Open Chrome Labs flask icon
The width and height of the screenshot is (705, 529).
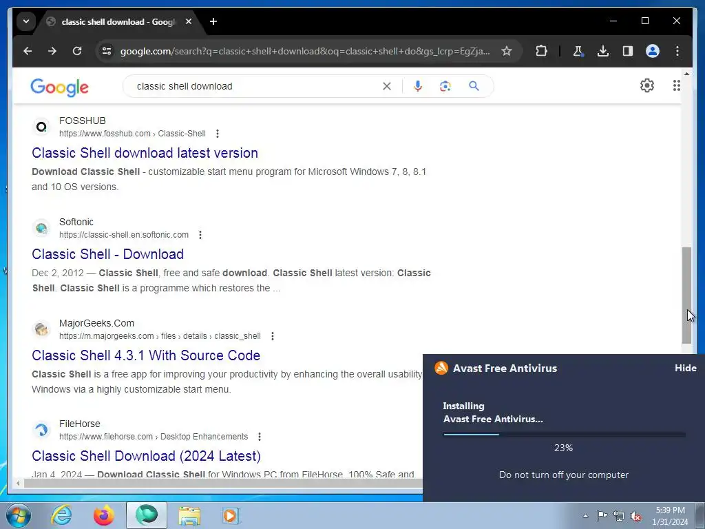[x=578, y=51]
